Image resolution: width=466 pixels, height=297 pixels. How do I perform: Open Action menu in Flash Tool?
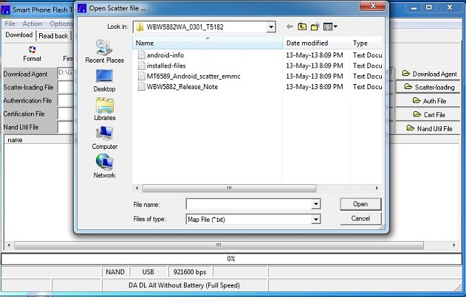coord(32,24)
